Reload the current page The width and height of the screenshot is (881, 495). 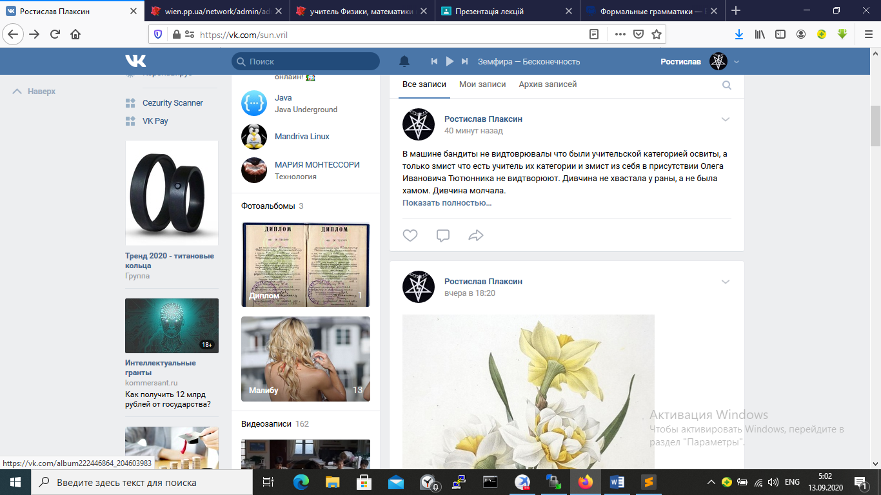55,34
